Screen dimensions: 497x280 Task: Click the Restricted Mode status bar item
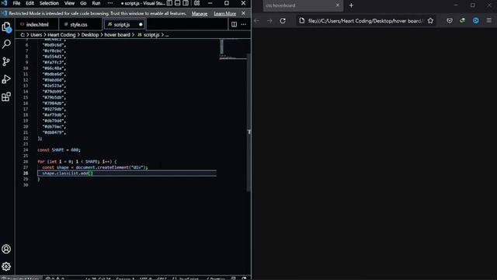[x=21, y=278]
